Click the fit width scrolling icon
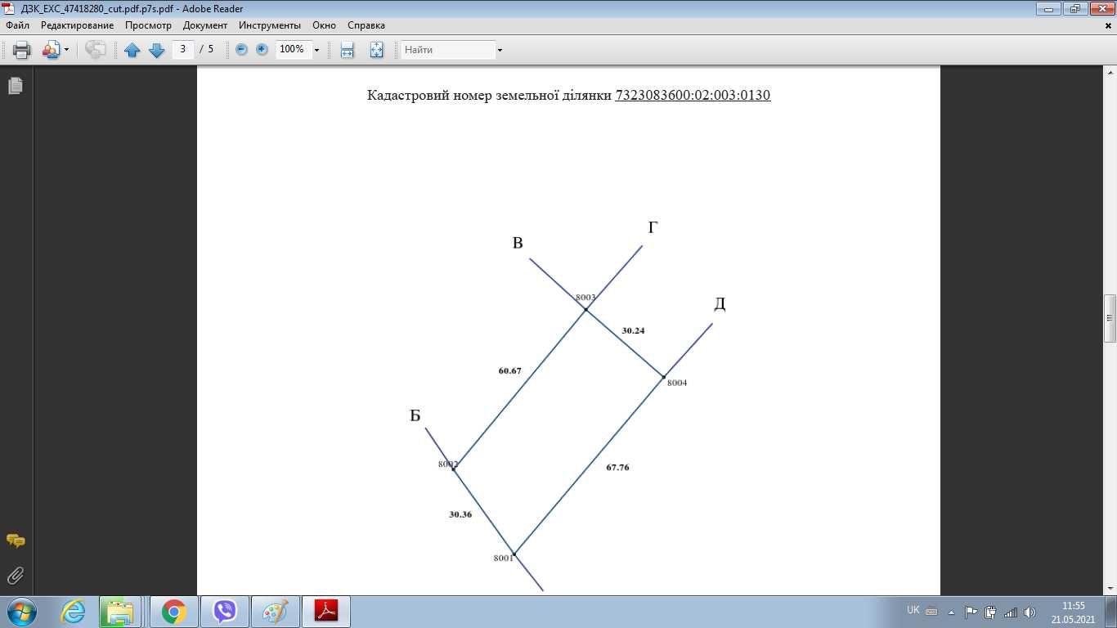 [x=347, y=50]
